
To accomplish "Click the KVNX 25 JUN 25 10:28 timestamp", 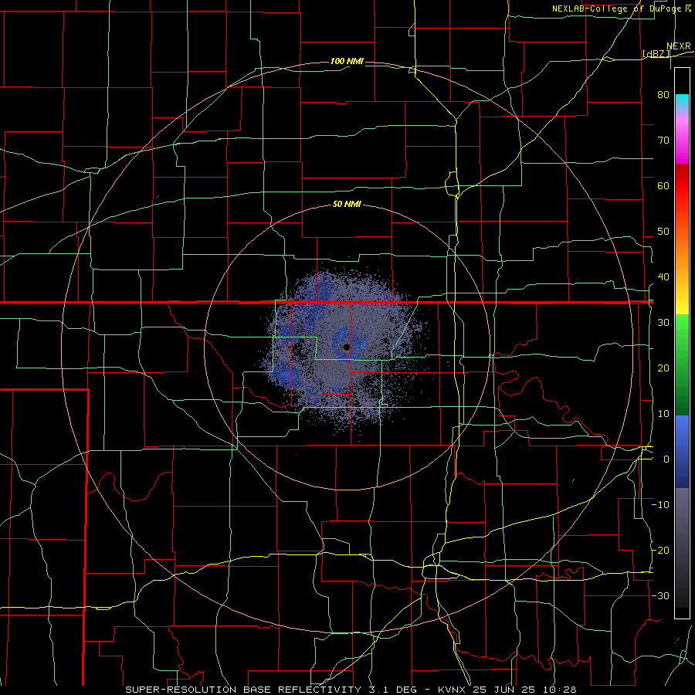I will [507, 690].
